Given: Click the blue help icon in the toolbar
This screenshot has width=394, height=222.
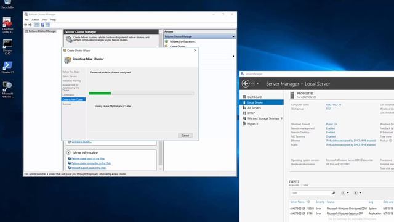Looking at the screenshot, I should (x=42, y=25).
